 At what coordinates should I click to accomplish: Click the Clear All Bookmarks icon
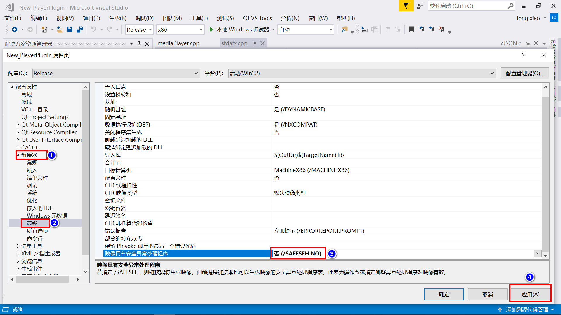click(441, 29)
